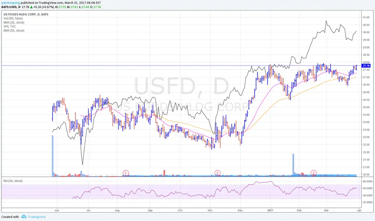Click the tall blue volume bar in late May
375x221 pixels.
point(53,156)
